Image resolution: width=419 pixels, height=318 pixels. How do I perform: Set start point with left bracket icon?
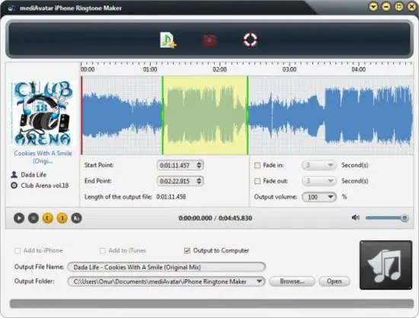click(x=47, y=218)
